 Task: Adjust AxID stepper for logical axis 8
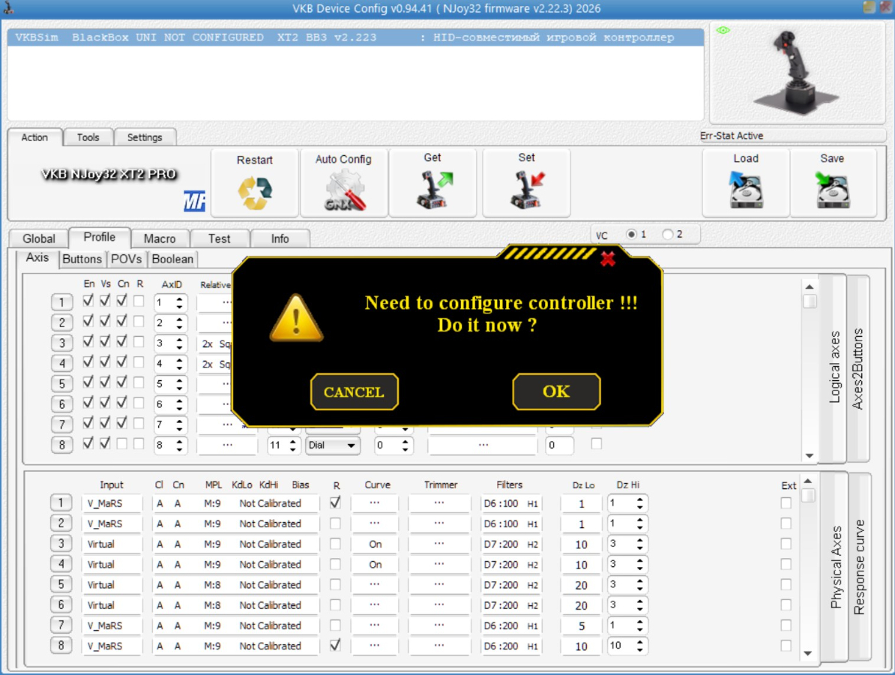(179, 445)
